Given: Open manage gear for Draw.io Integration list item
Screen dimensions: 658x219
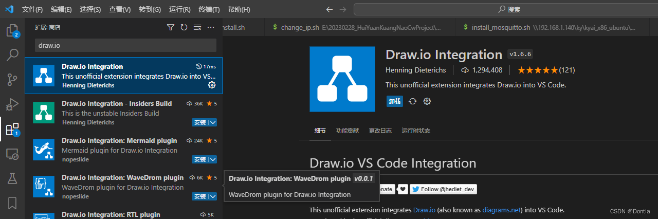Looking at the screenshot, I should 212,85.
